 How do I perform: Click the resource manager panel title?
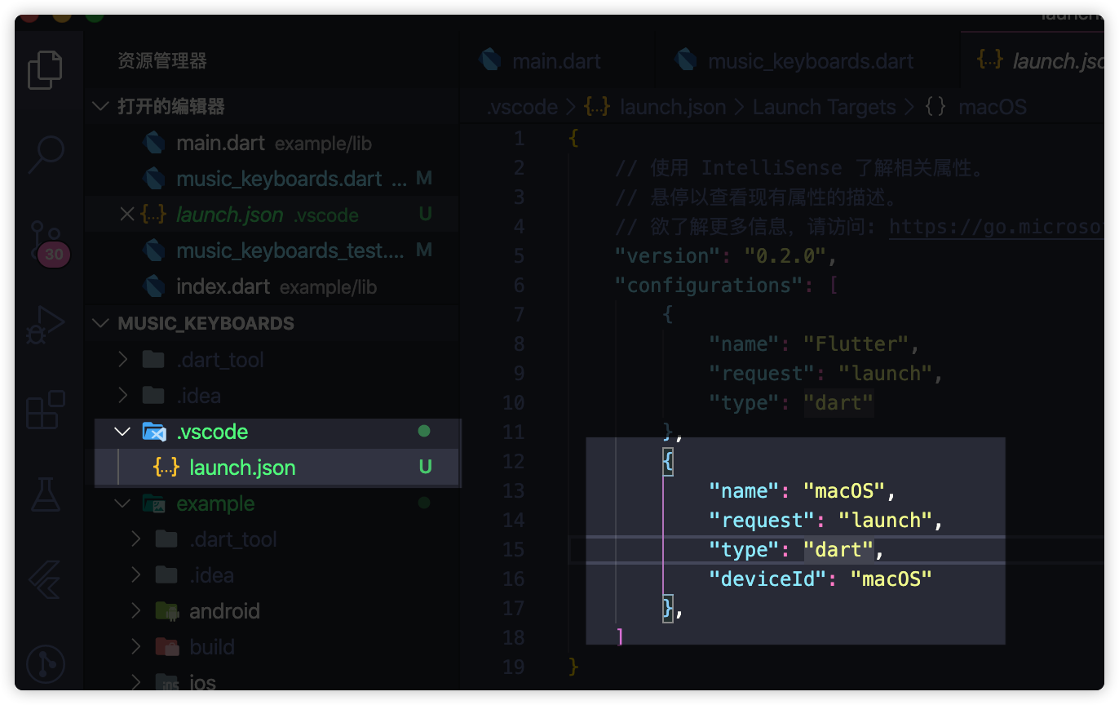pos(162,60)
